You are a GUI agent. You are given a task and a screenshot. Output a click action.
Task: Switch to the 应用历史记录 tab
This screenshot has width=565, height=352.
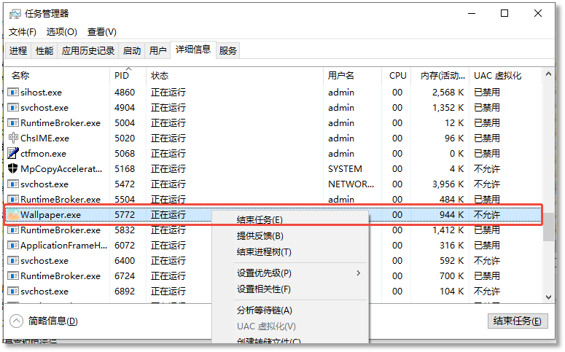[88, 51]
